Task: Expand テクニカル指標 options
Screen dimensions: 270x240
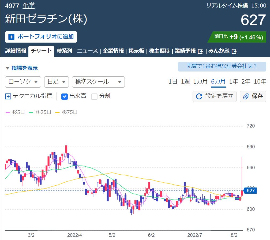Action: (29, 96)
